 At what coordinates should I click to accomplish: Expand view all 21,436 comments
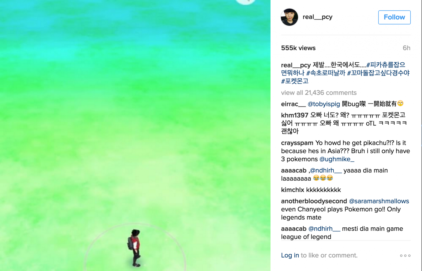[x=319, y=93]
